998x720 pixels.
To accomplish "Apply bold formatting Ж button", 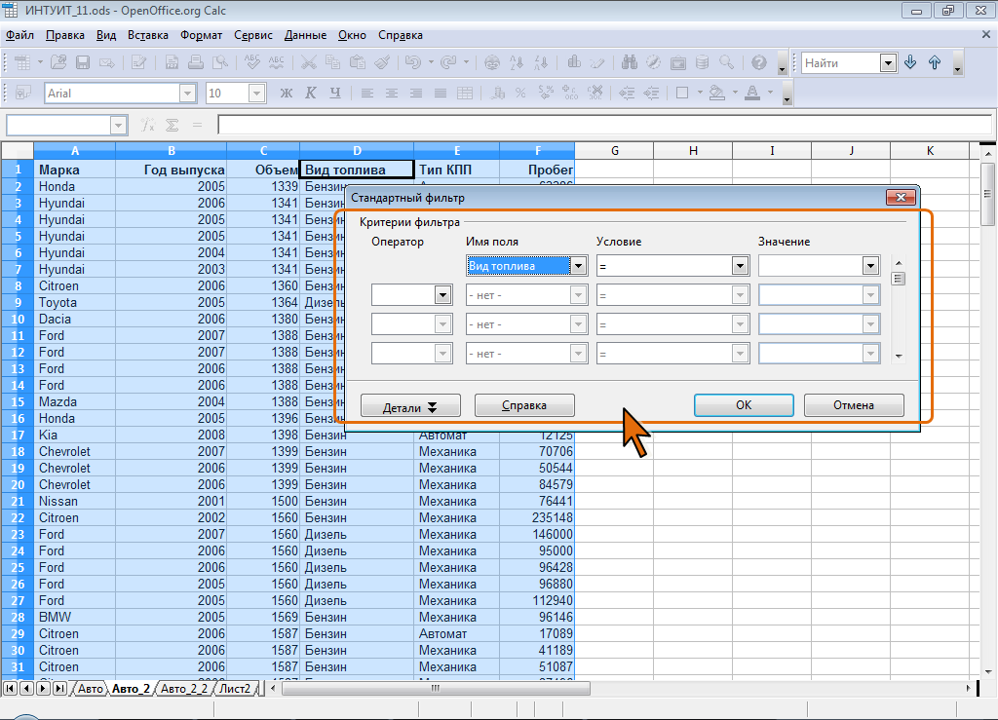I will [x=287, y=93].
